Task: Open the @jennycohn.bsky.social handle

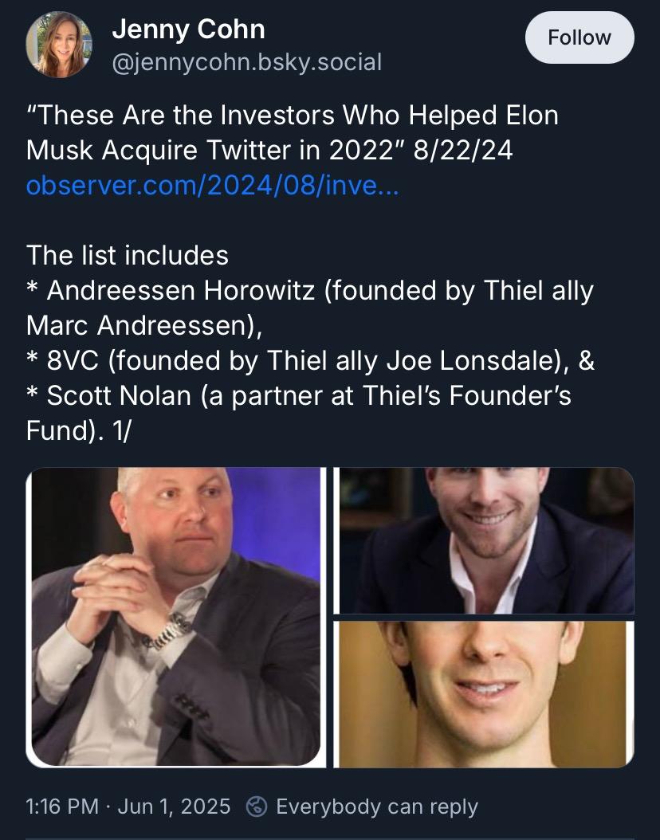Action: tap(246, 61)
